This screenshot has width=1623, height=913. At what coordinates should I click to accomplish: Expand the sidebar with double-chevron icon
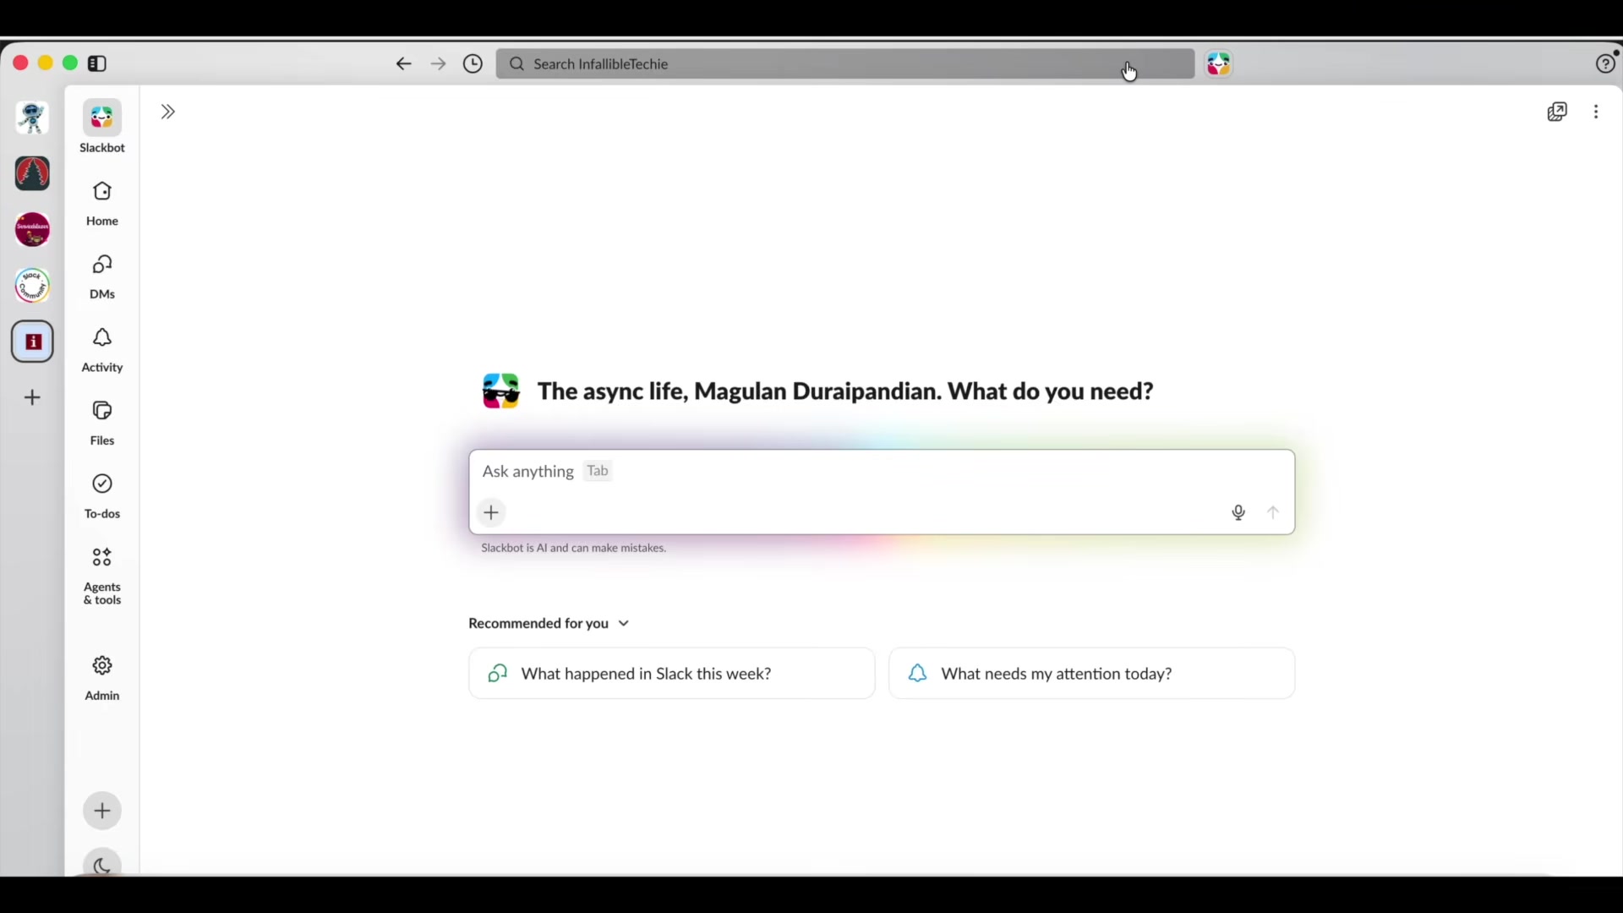[x=167, y=112]
